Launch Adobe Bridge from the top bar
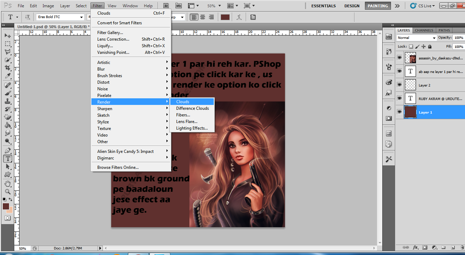The image size is (465, 255). coord(166,6)
